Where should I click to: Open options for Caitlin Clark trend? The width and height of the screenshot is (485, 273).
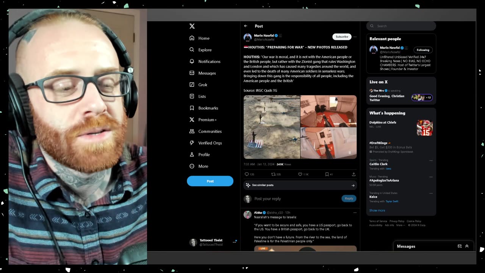431,161
